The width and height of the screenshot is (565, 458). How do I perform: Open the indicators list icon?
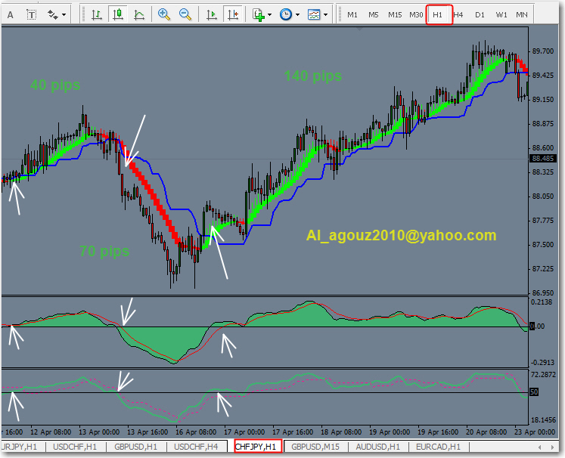point(259,15)
